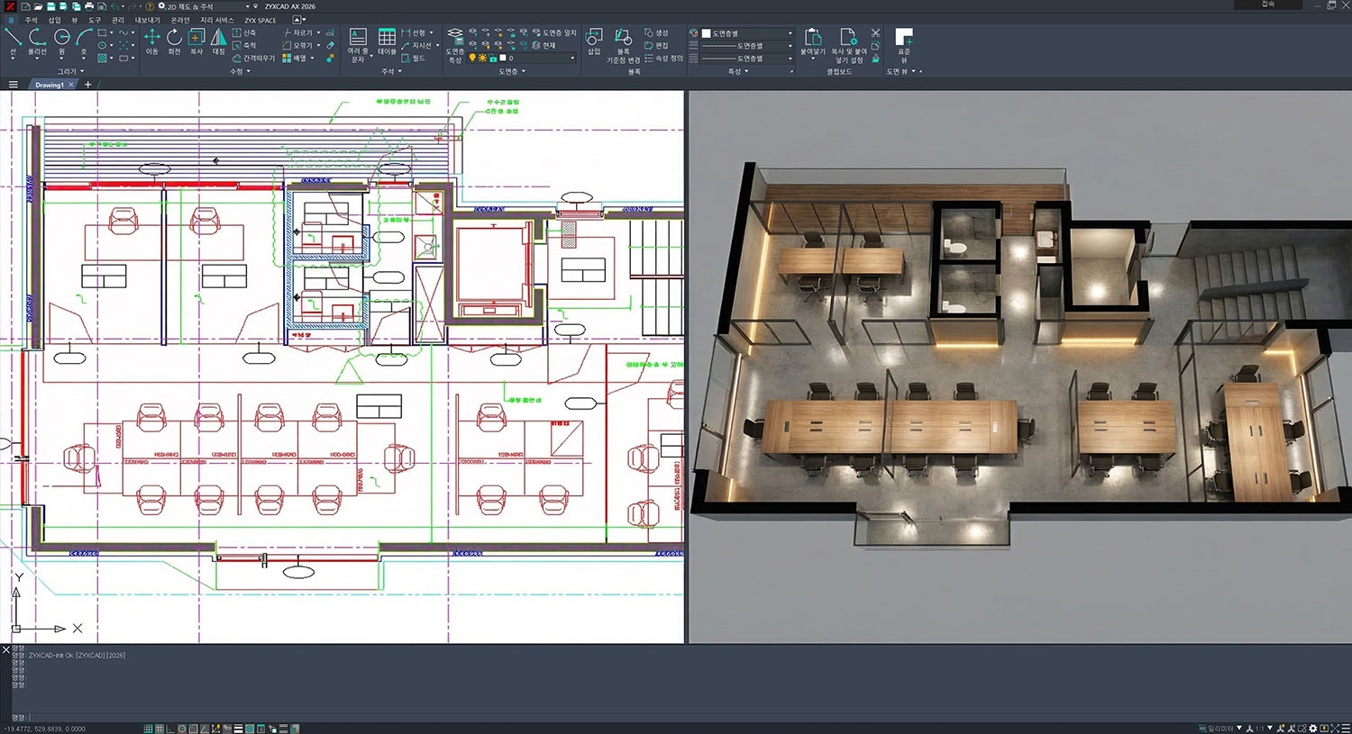Expand the current layer dropdown list
1352x734 pixels.
(571, 59)
